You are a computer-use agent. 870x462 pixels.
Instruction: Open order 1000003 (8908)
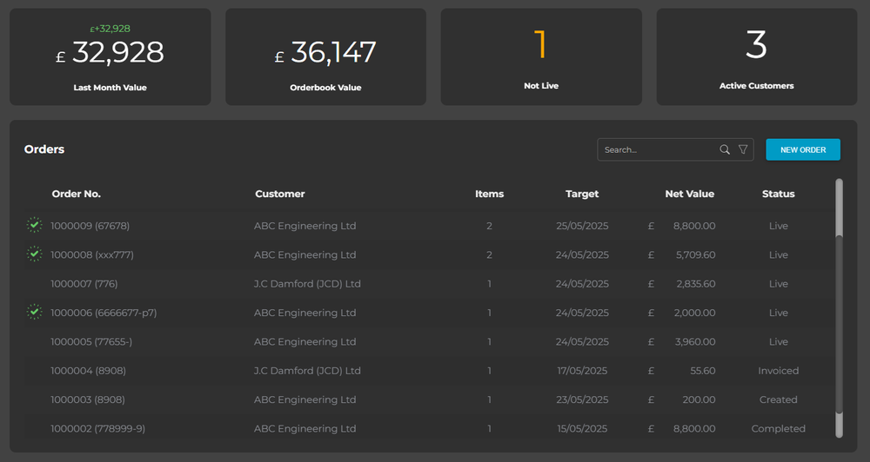tap(88, 399)
